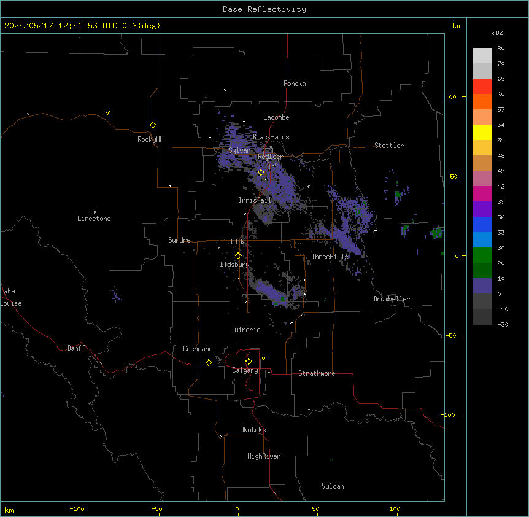Click the 80 value on the dBZ scale
This screenshot has height=517, width=529.
click(x=501, y=49)
